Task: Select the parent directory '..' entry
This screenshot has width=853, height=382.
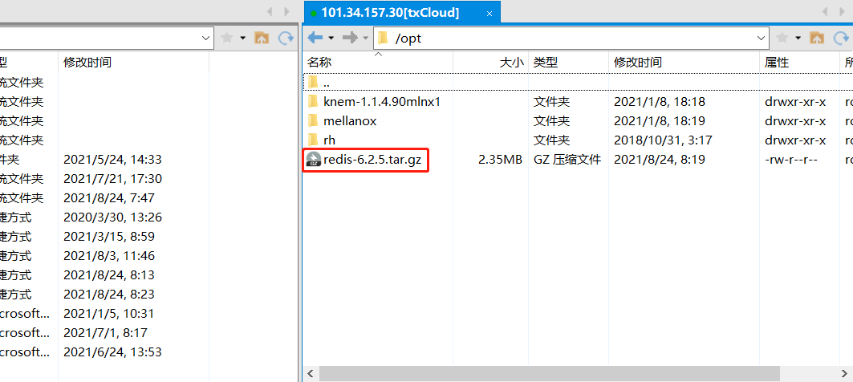Action: pos(327,83)
